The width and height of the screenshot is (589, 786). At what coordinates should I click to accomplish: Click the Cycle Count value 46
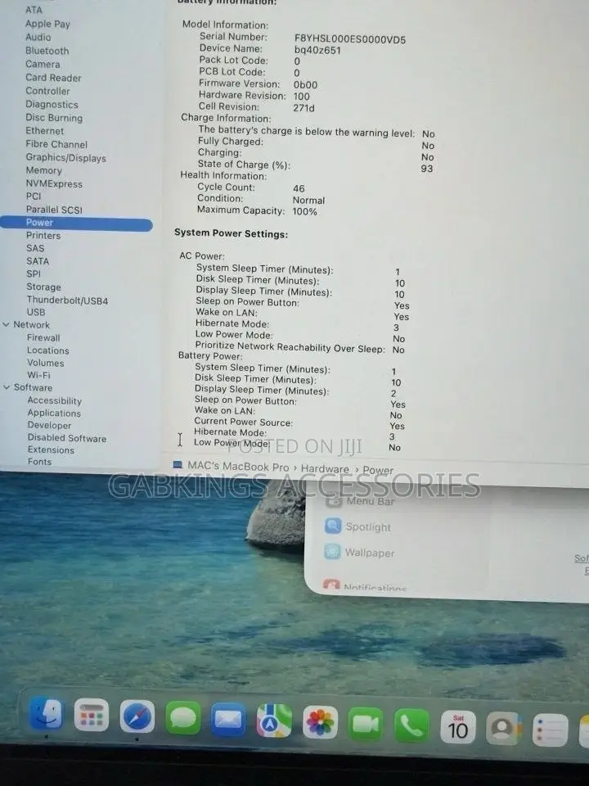[x=299, y=188]
